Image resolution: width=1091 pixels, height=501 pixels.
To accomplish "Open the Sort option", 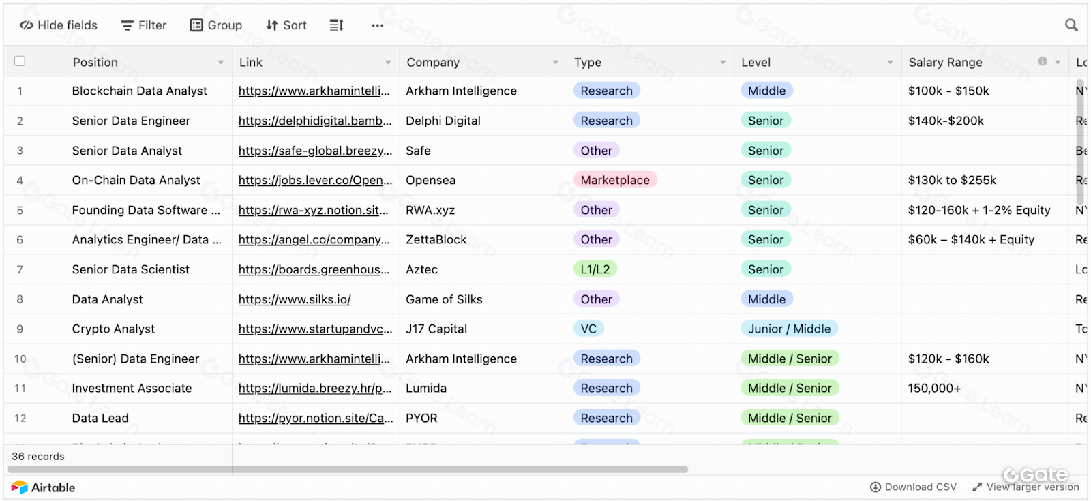I will click(x=286, y=25).
